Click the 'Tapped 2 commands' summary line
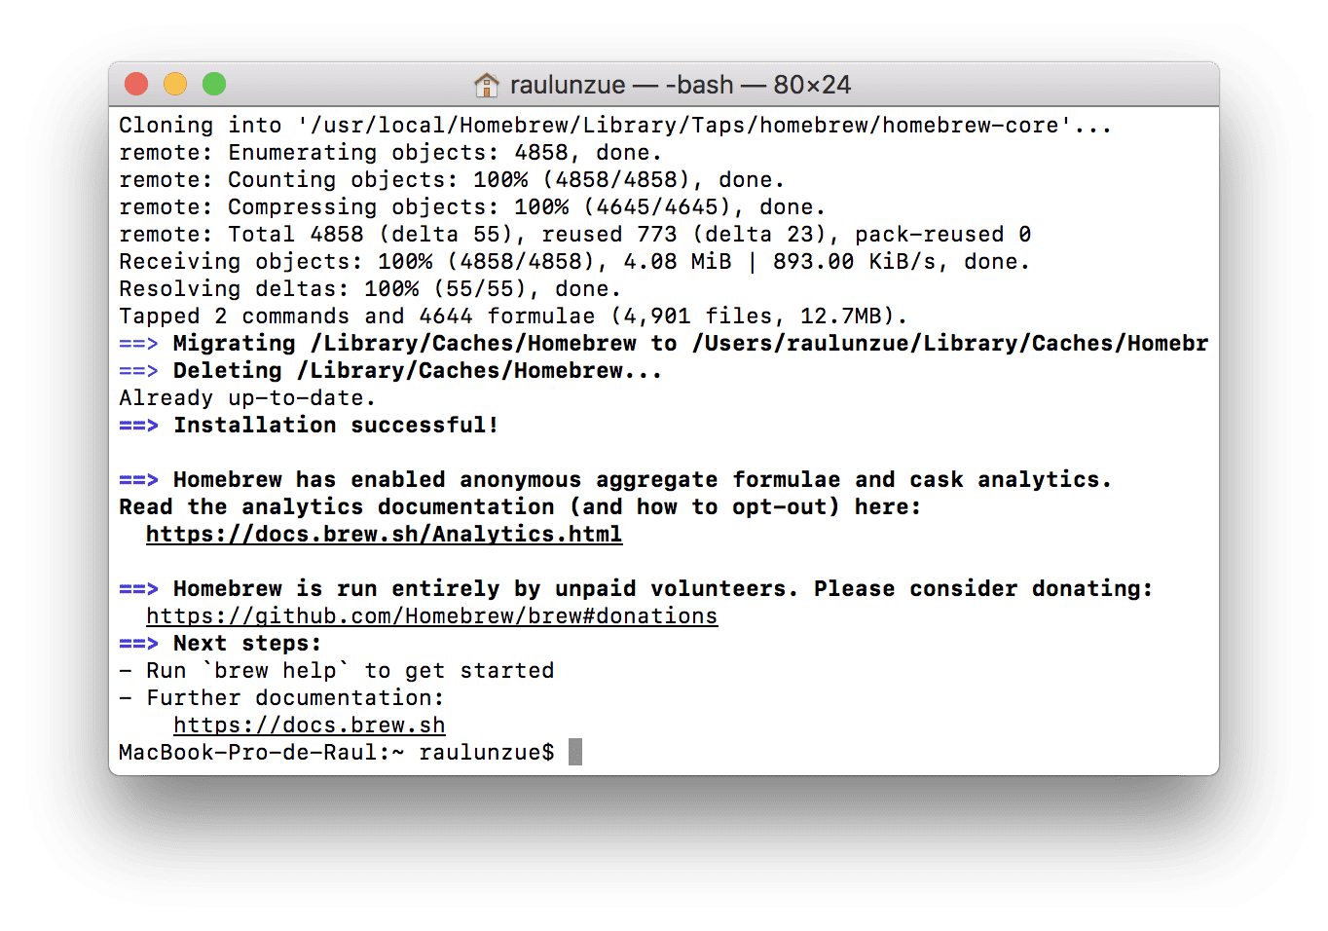 511,316
